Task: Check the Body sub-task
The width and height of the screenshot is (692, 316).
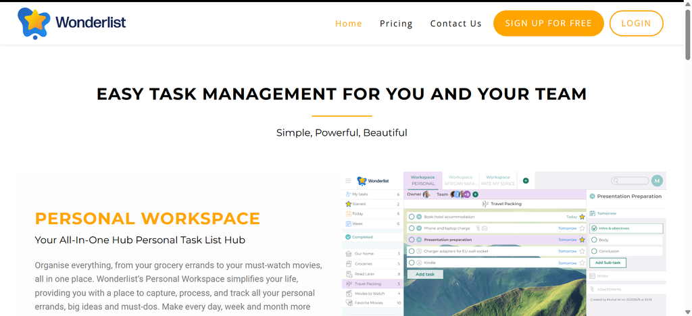Action: [594, 240]
